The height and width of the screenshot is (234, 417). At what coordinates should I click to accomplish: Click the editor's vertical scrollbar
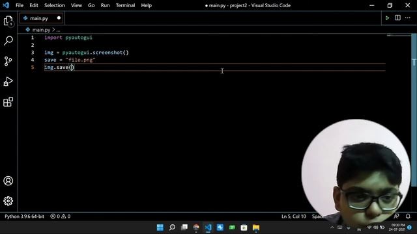click(414, 110)
